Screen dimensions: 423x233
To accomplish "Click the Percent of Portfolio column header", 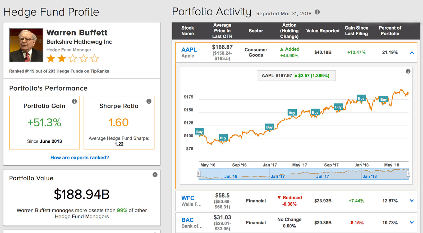I will (x=390, y=31).
